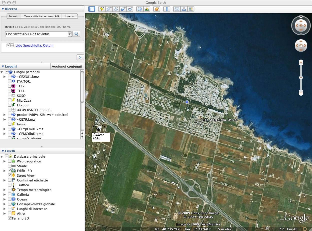Click the email envelope icon in the toolbar
The height and width of the screenshot is (231, 312).
pyautogui.click(x=177, y=9)
